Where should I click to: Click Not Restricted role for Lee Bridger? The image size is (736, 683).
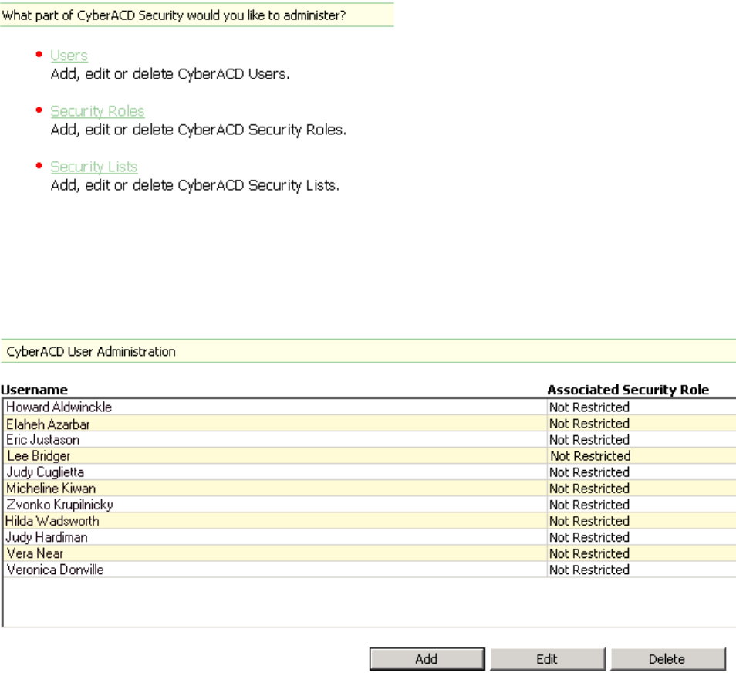(590, 456)
